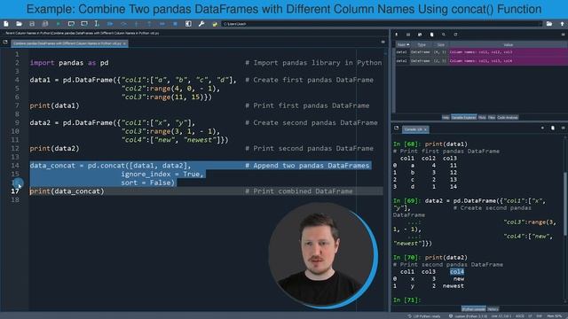This screenshot has width=568, height=319.
Task: Switch to the Files tab
Action: (x=492, y=118)
